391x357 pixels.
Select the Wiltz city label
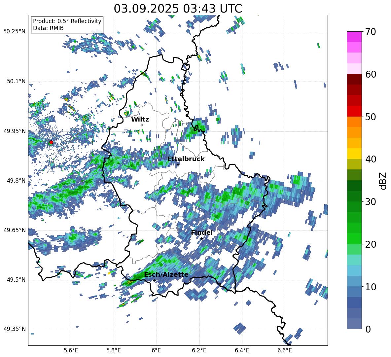(140, 119)
